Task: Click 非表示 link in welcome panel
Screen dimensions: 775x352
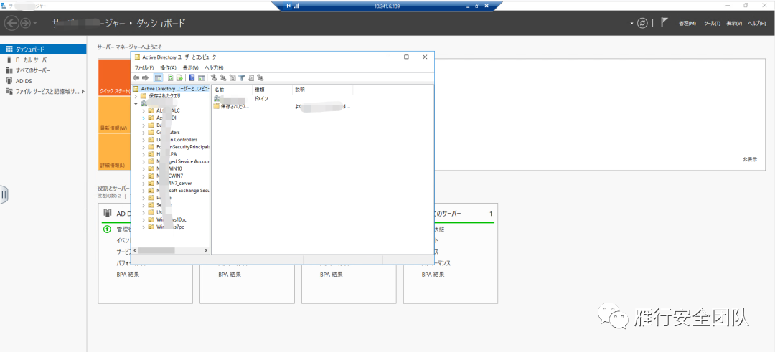Action: (x=749, y=159)
